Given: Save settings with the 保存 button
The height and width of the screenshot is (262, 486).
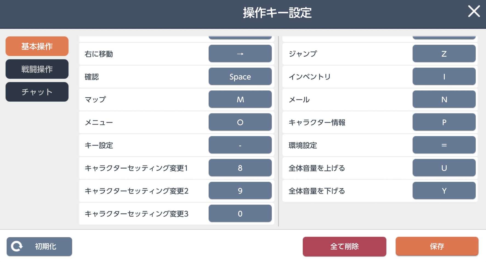Looking at the screenshot, I should pyautogui.click(x=437, y=246).
